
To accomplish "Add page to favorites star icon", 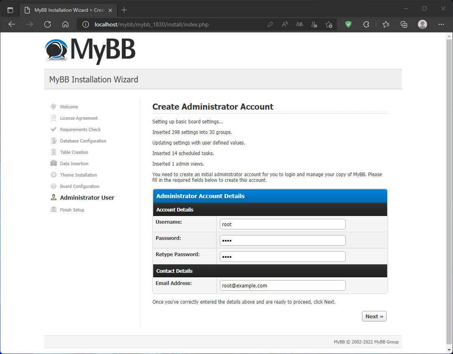I will point(329,24).
